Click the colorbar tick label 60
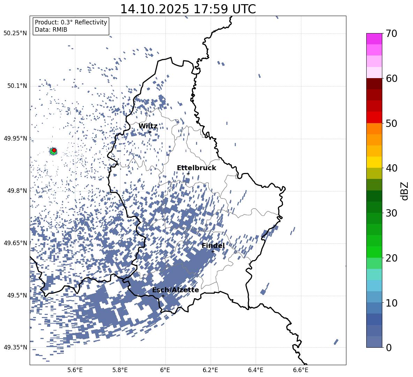This screenshot has height=377, width=413. [x=391, y=78]
